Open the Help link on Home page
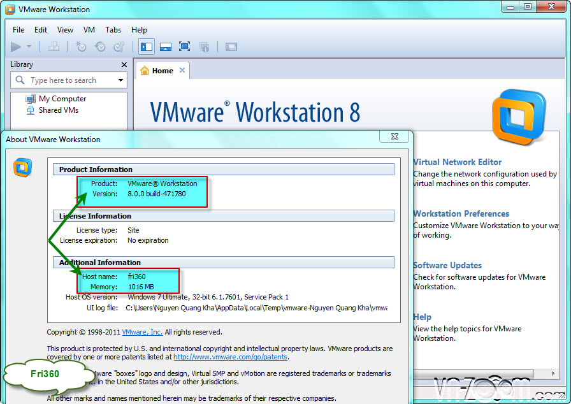571x404 pixels. coord(423,317)
